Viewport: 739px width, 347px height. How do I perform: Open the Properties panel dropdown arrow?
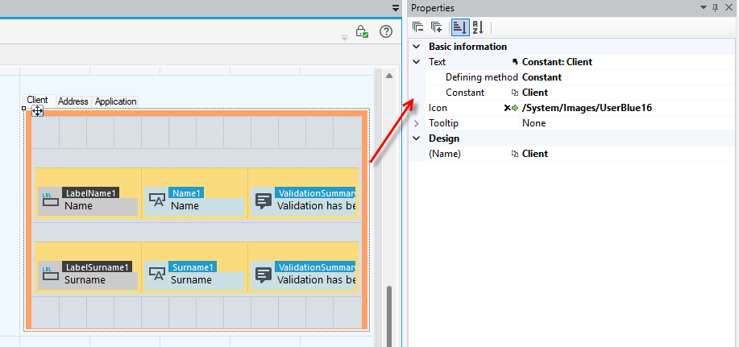coord(704,7)
